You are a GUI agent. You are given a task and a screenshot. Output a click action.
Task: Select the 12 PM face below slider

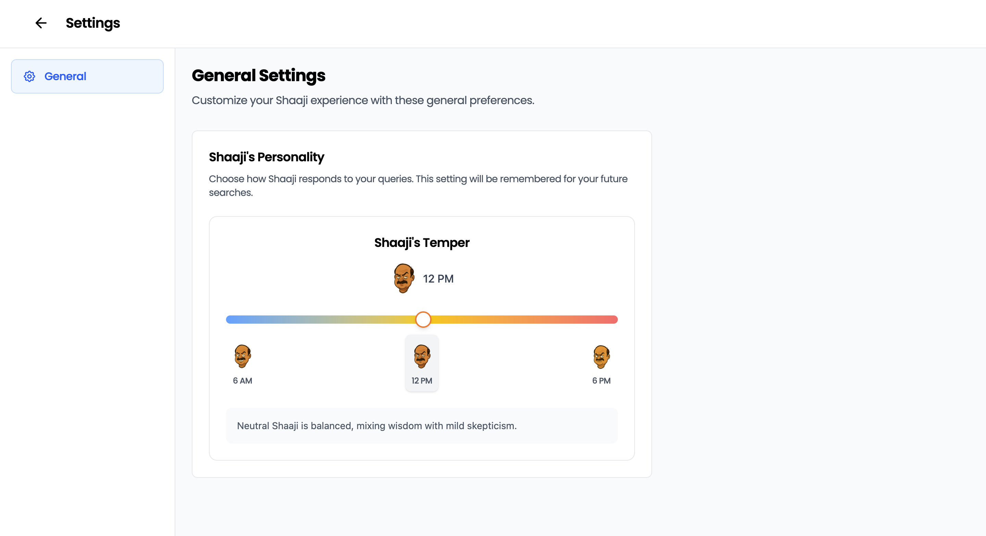click(x=422, y=356)
